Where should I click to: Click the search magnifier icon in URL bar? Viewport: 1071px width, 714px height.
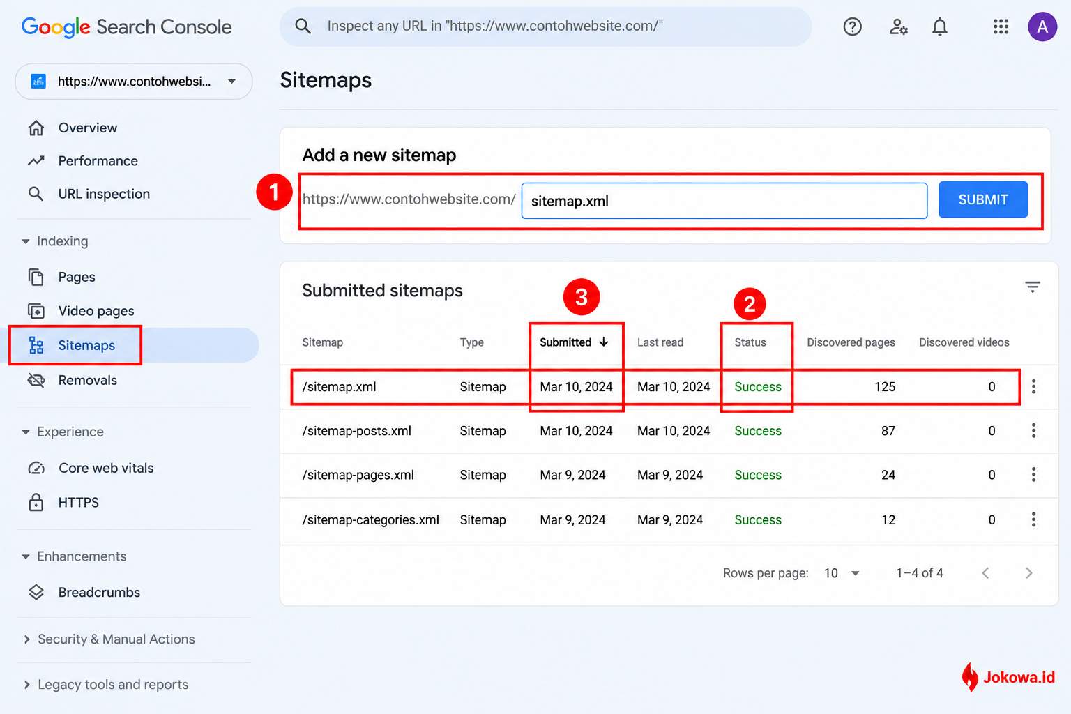[x=303, y=26]
